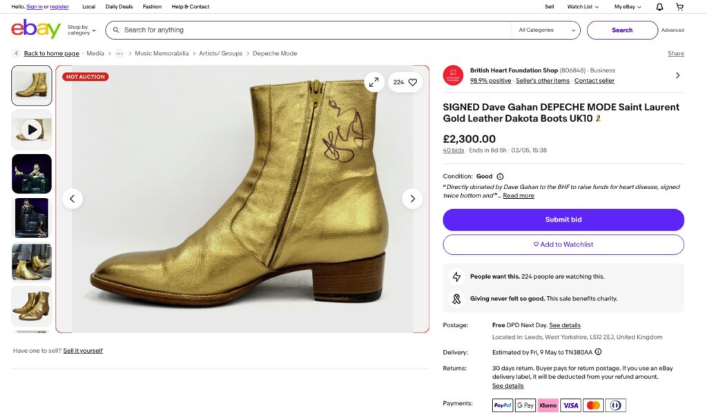Image resolution: width=707 pixels, height=419 pixels.
Task: Click the Mastercard payment icon
Action: [593, 405]
